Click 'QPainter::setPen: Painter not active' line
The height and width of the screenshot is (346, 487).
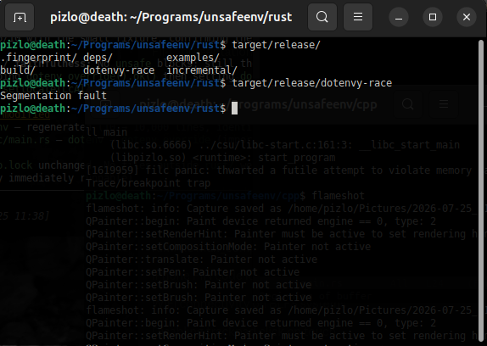[193, 272]
